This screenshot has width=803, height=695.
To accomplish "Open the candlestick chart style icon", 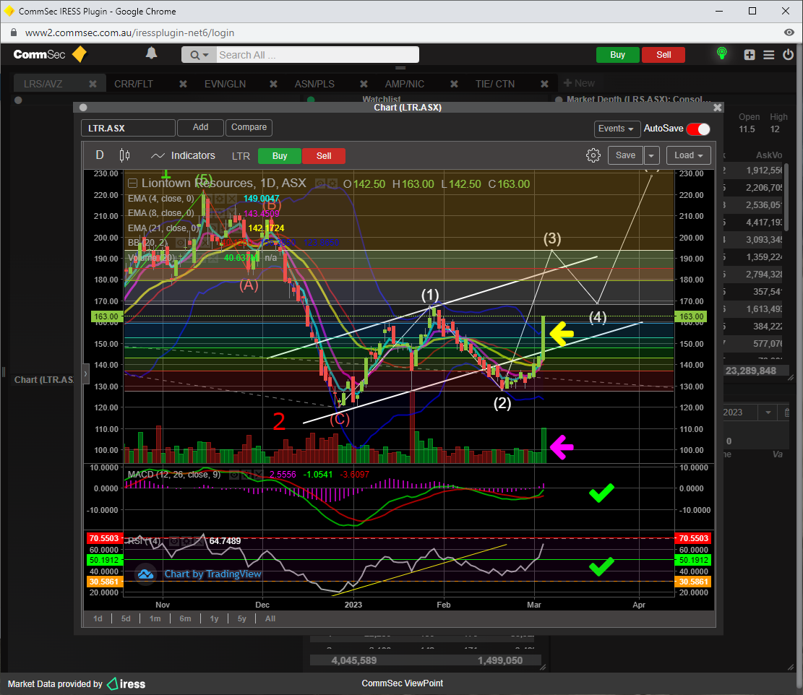I will click(x=124, y=155).
